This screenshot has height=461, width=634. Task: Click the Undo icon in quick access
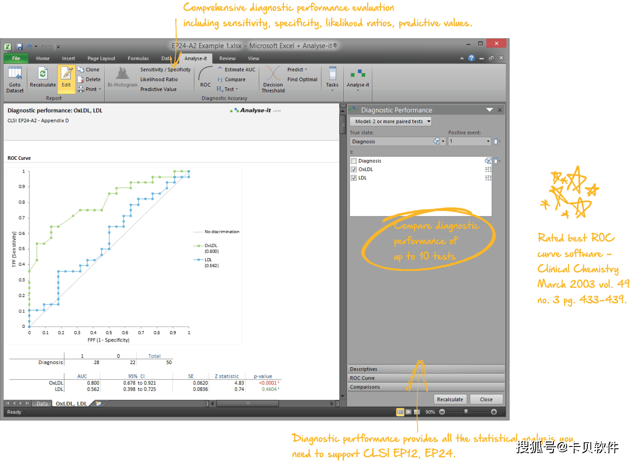[x=29, y=46]
